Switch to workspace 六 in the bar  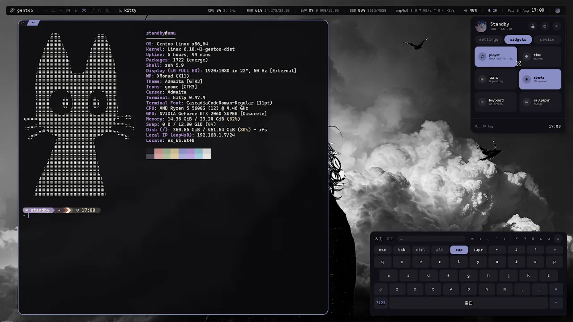point(84,10)
